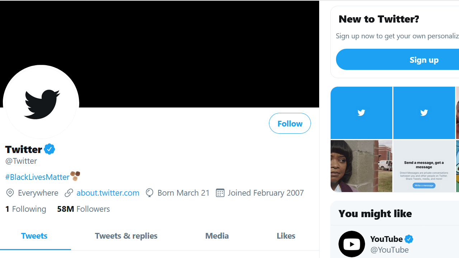Click the verified badge next to YouTube
The height and width of the screenshot is (258, 459).
pos(409,239)
